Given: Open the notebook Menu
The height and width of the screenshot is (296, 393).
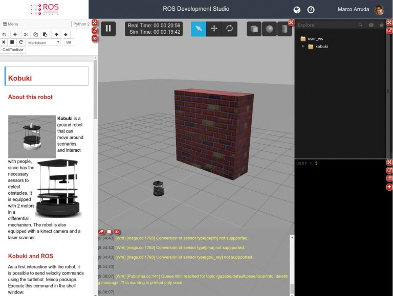Looking at the screenshot, I should point(11,24).
